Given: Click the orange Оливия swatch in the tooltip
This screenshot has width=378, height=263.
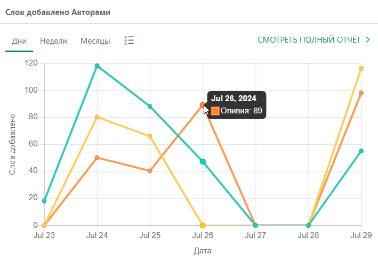Looking at the screenshot, I should 215,111.
